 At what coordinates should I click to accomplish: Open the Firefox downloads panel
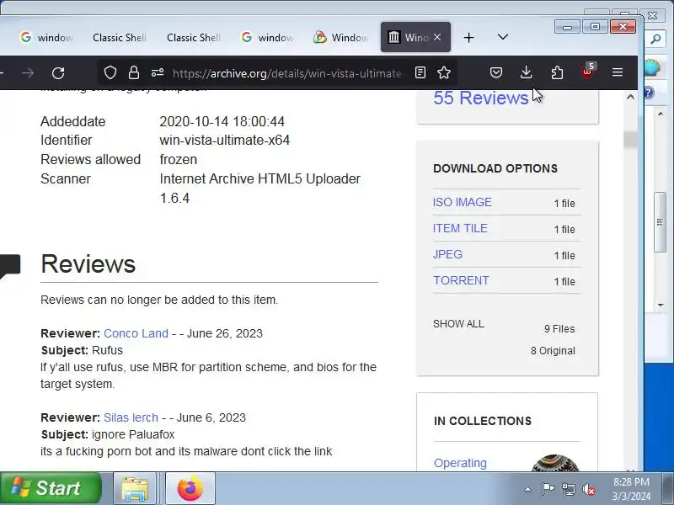(526, 72)
